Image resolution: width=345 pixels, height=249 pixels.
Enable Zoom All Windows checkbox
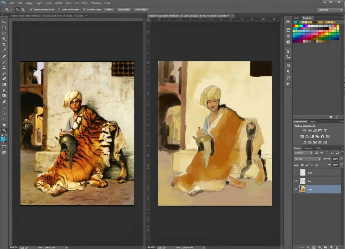click(59, 9)
